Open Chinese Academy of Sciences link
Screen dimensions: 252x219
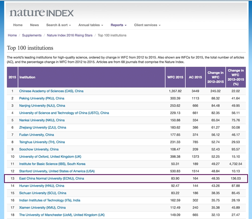tap(51, 91)
